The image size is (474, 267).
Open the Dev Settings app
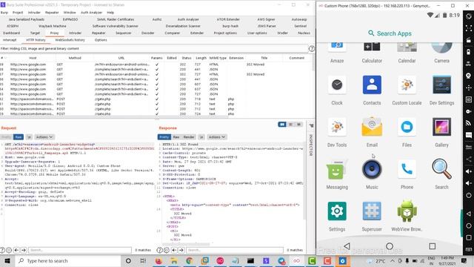[441, 90]
